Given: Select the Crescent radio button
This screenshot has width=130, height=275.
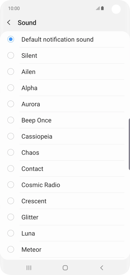Looking at the screenshot, I should click(x=11, y=201).
